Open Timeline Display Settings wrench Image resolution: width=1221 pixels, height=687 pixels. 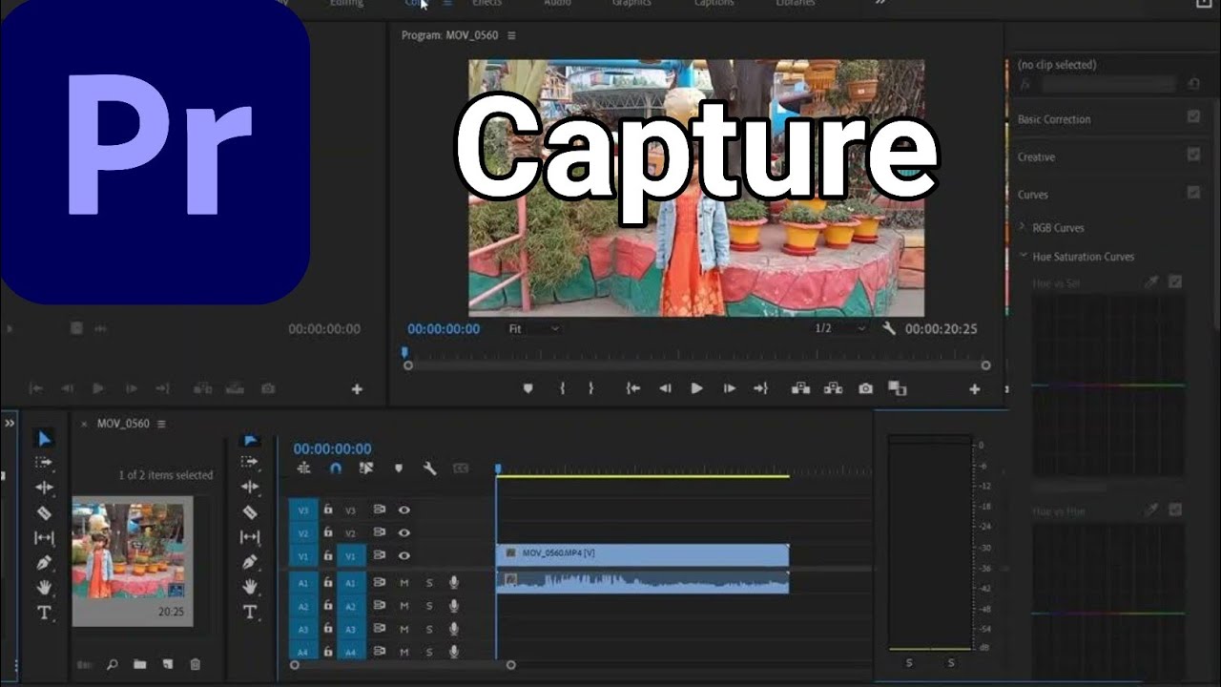tap(429, 468)
